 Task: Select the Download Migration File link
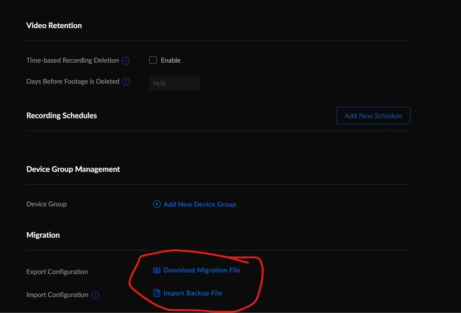(x=202, y=270)
